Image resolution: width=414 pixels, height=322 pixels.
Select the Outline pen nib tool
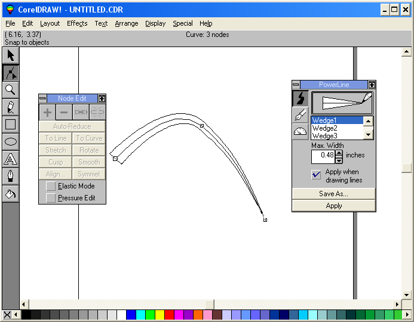tap(11, 177)
